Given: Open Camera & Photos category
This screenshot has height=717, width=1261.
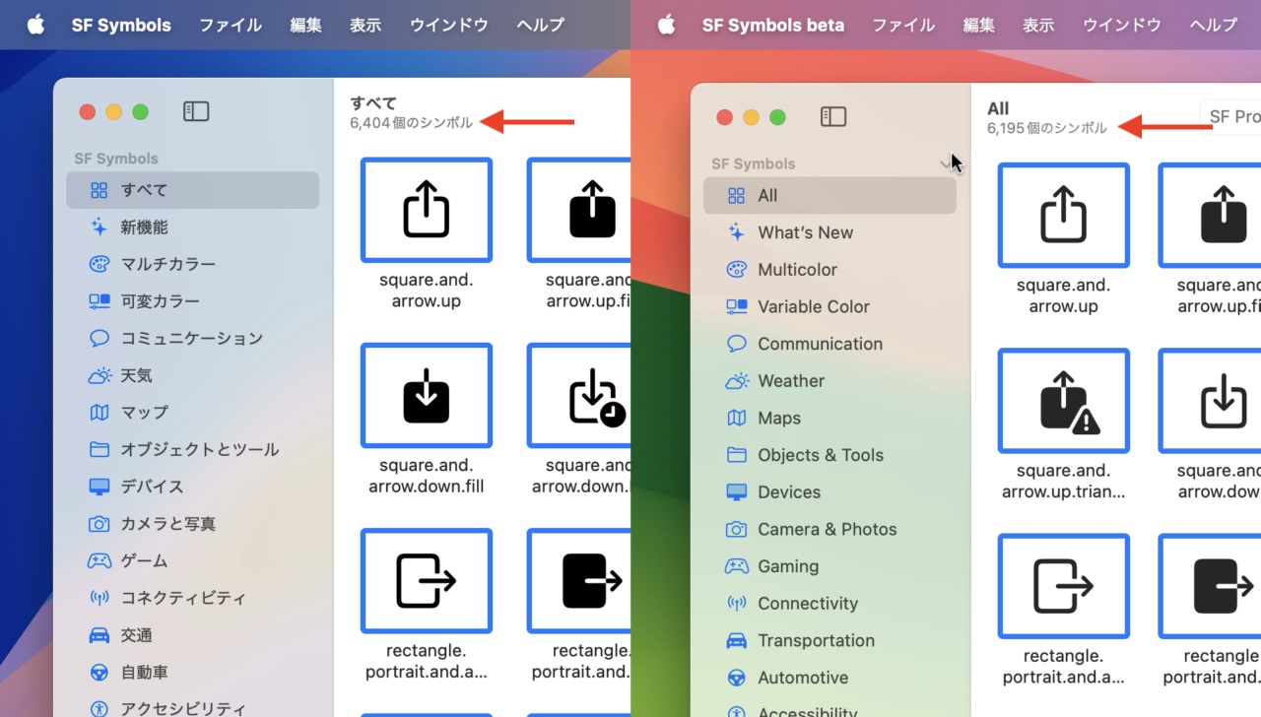Looking at the screenshot, I should (830, 530).
